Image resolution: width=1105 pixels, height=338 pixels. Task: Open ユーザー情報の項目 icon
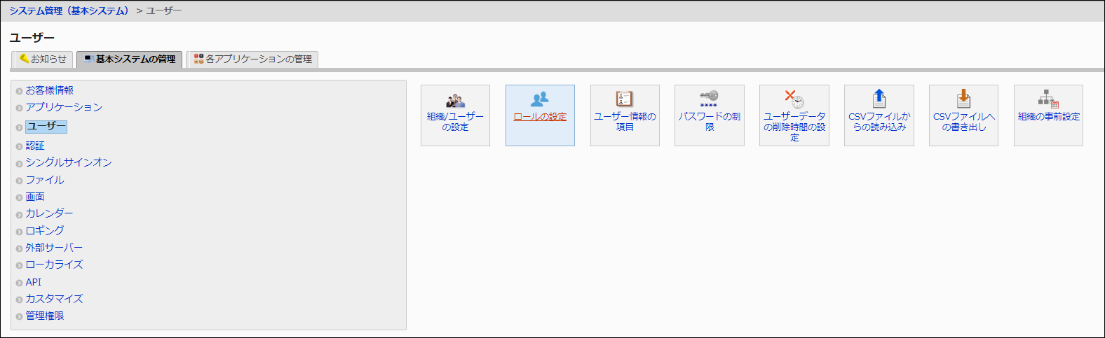(624, 99)
